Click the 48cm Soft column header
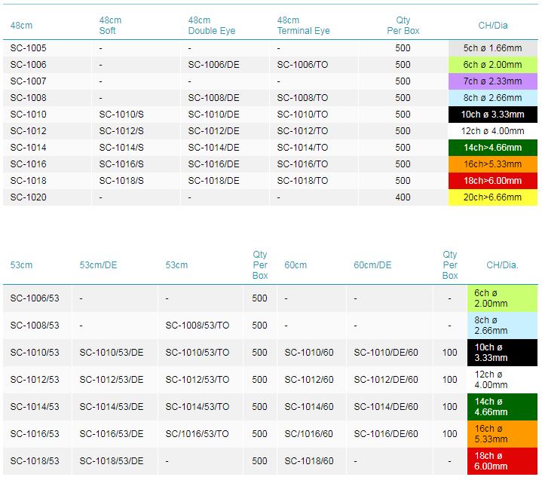Viewport: 542px width, 480px height. pyautogui.click(x=110, y=26)
